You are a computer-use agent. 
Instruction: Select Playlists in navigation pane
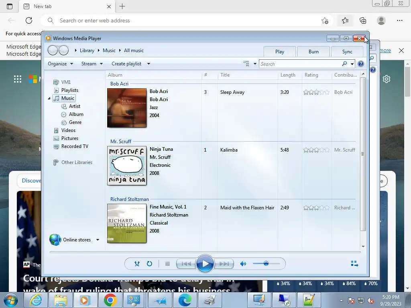pyautogui.click(x=70, y=90)
